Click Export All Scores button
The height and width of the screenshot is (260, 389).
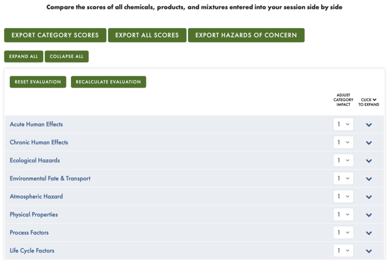click(147, 35)
